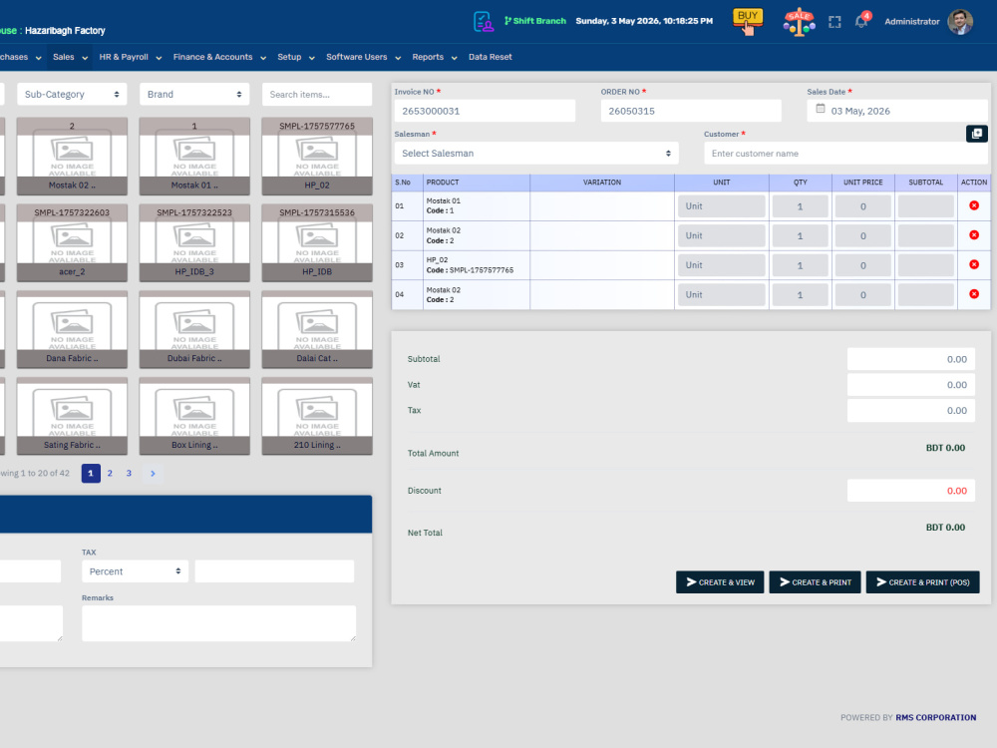Remove row 01 Mostak 01 item
997x748 pixels.
[973, 205]
